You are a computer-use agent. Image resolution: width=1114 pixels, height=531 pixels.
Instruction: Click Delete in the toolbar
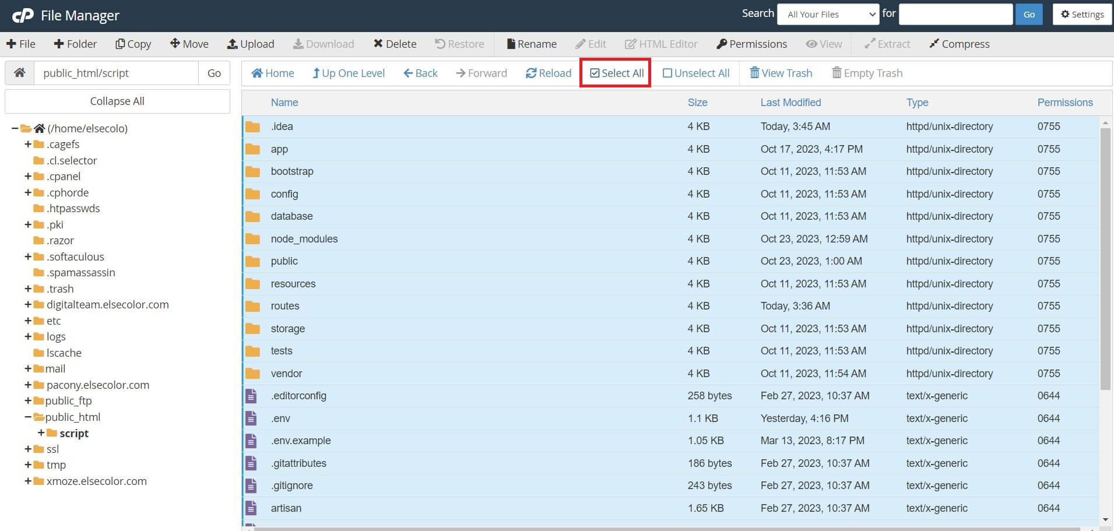click(395, 44)
